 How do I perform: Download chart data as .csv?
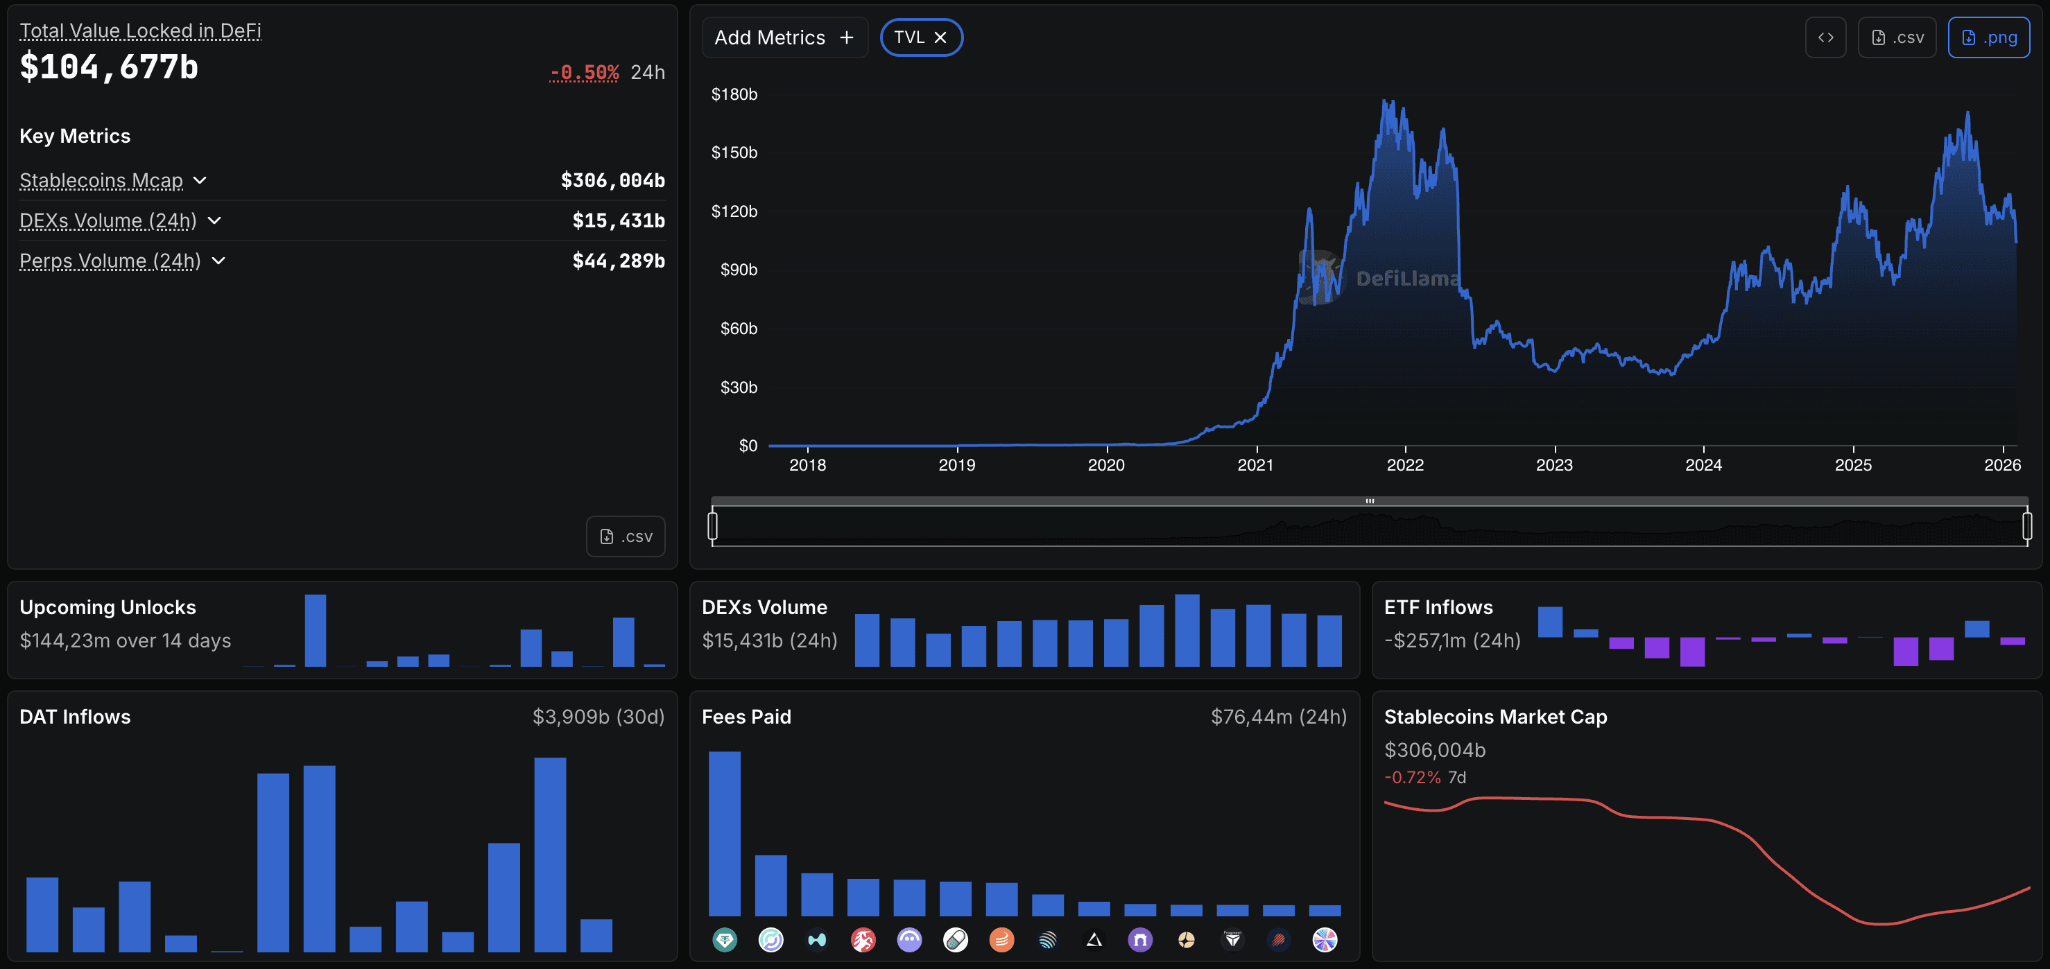1897,37
